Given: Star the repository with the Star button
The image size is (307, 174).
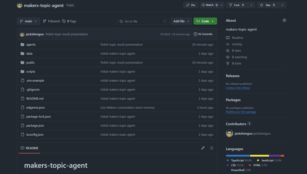Looking at the screenshot, I should pyautogui.click(x=268, y=5).
